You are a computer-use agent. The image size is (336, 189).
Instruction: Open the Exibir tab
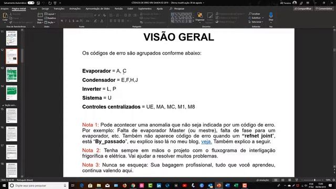coord(130,9)
